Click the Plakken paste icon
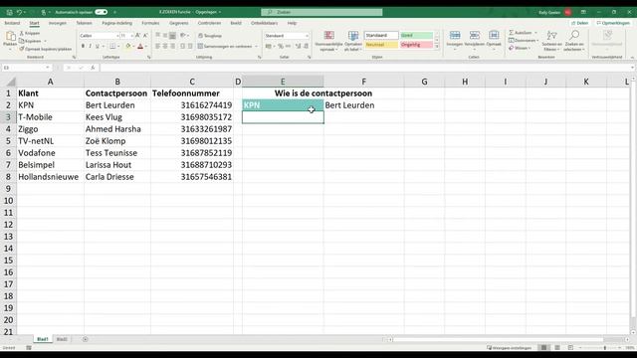637x358 pixels. click(10, 37)
